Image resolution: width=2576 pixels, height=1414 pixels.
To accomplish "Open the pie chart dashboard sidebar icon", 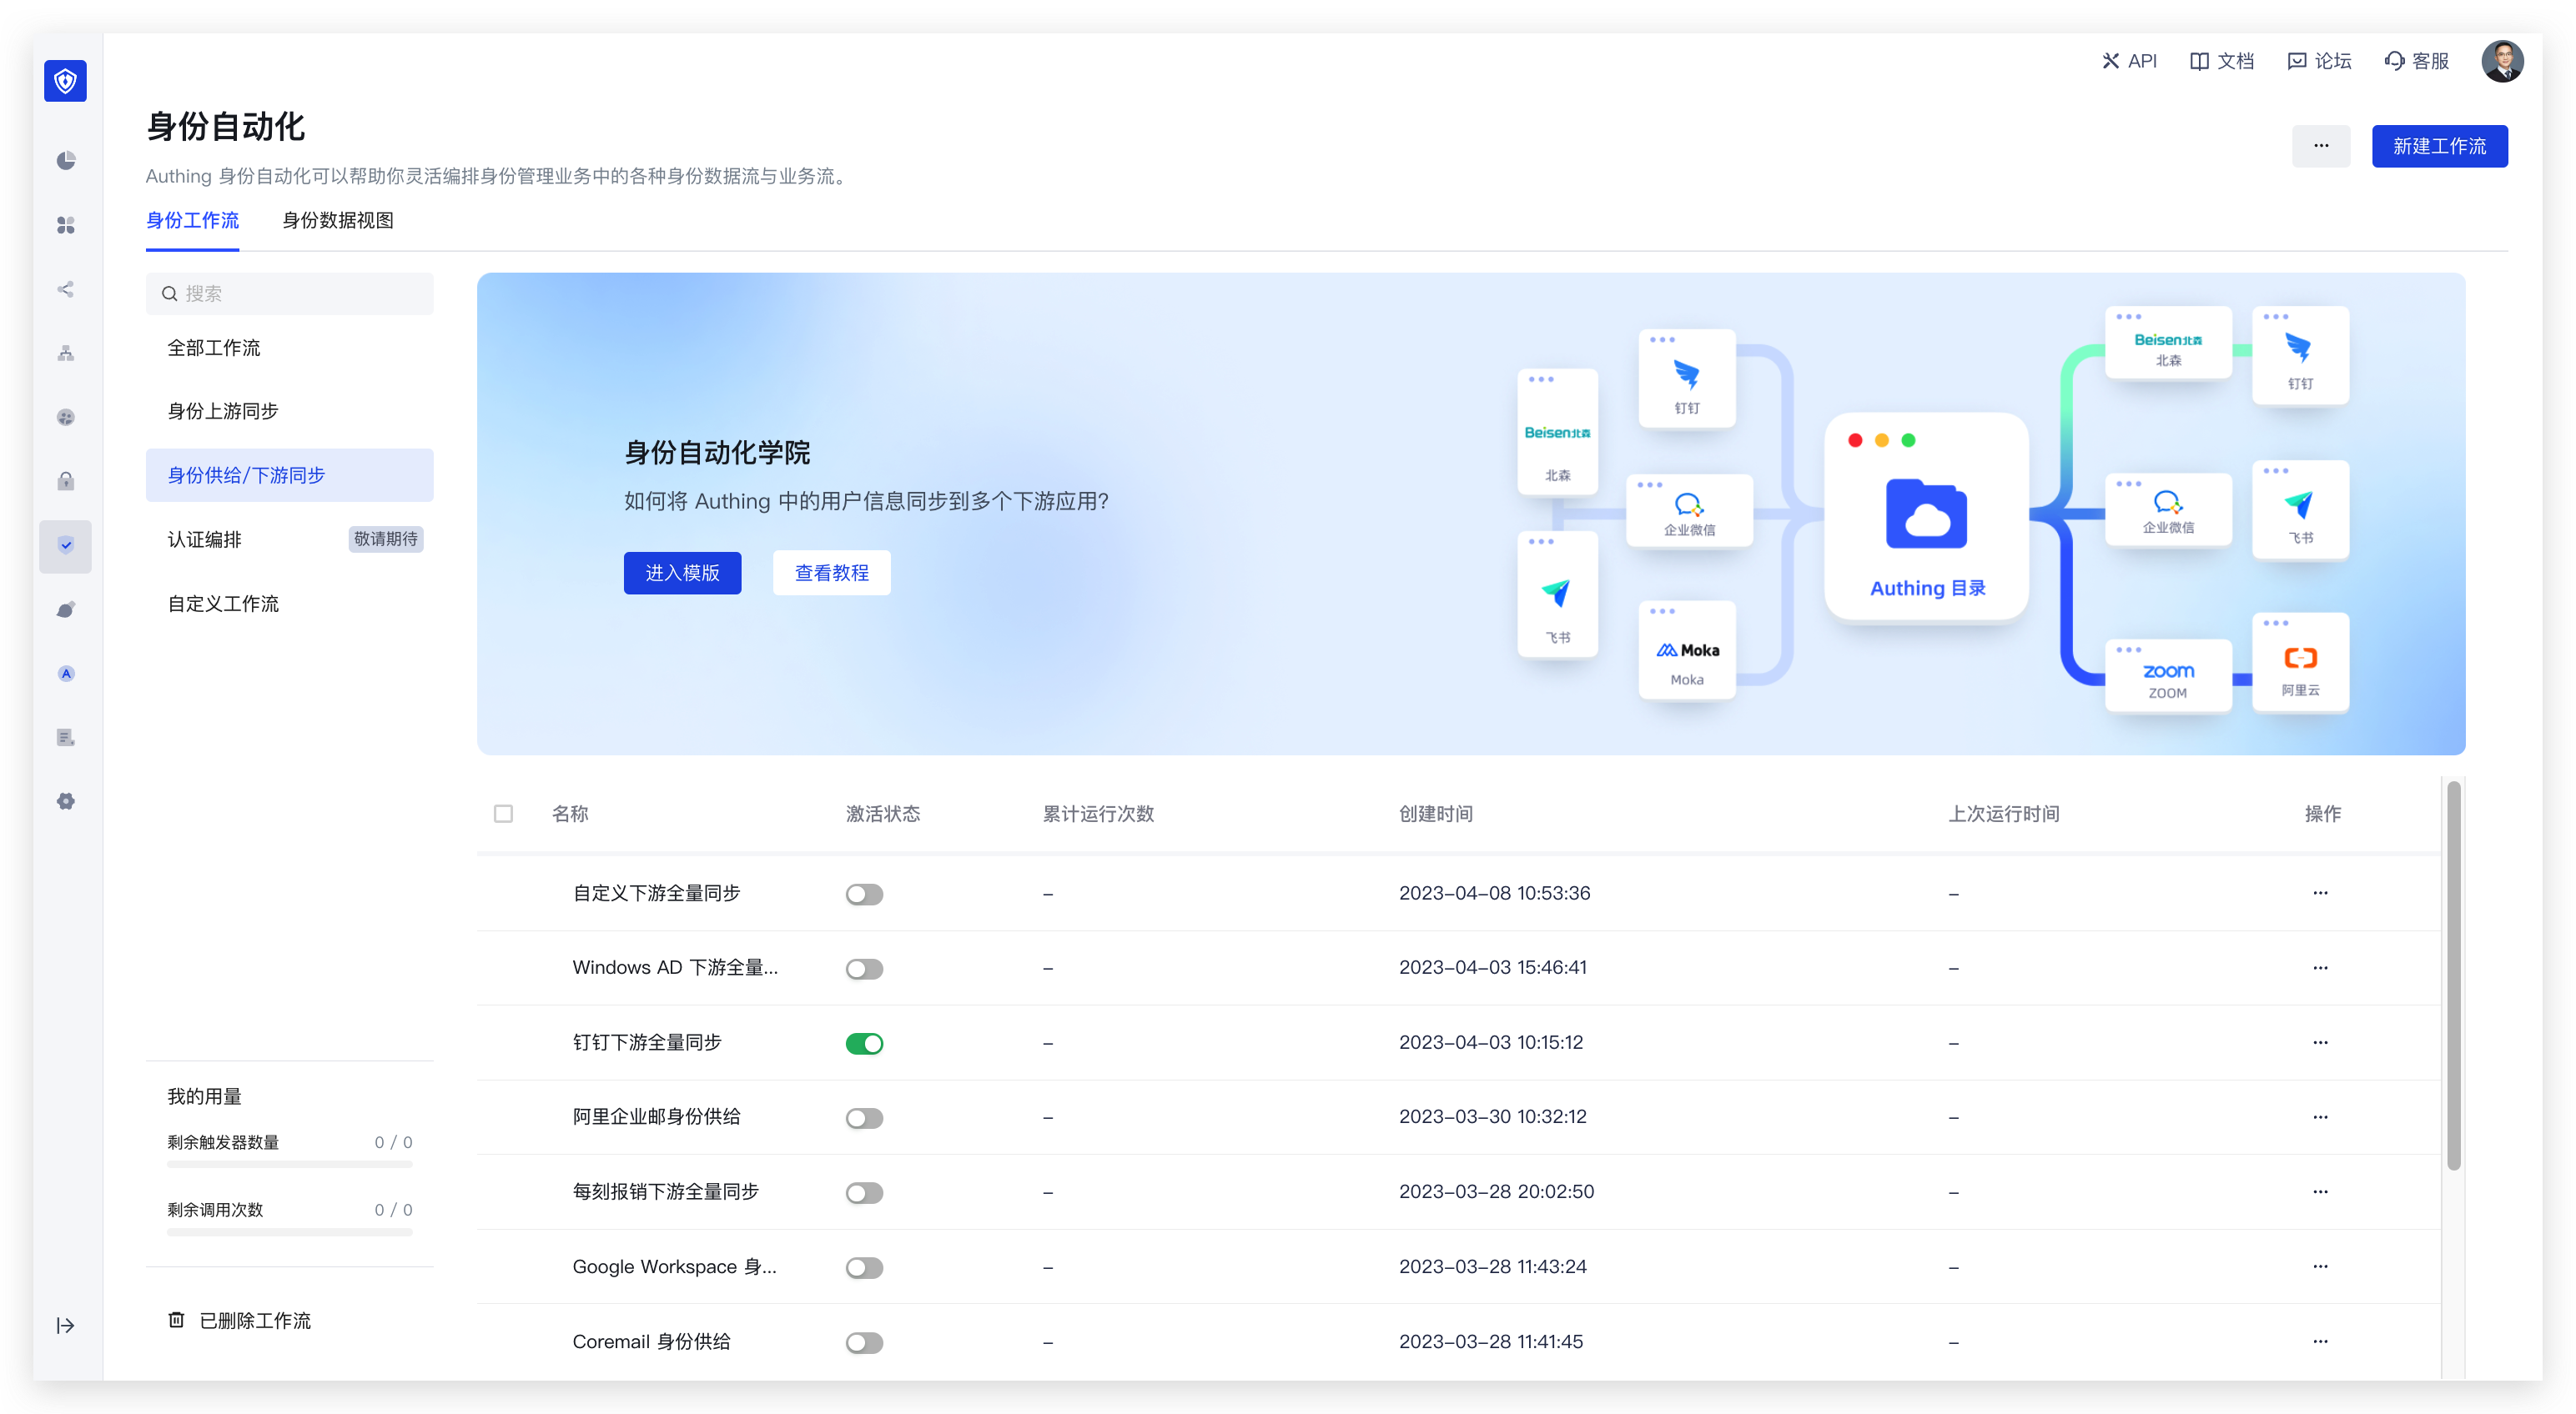I will [66, 161].
